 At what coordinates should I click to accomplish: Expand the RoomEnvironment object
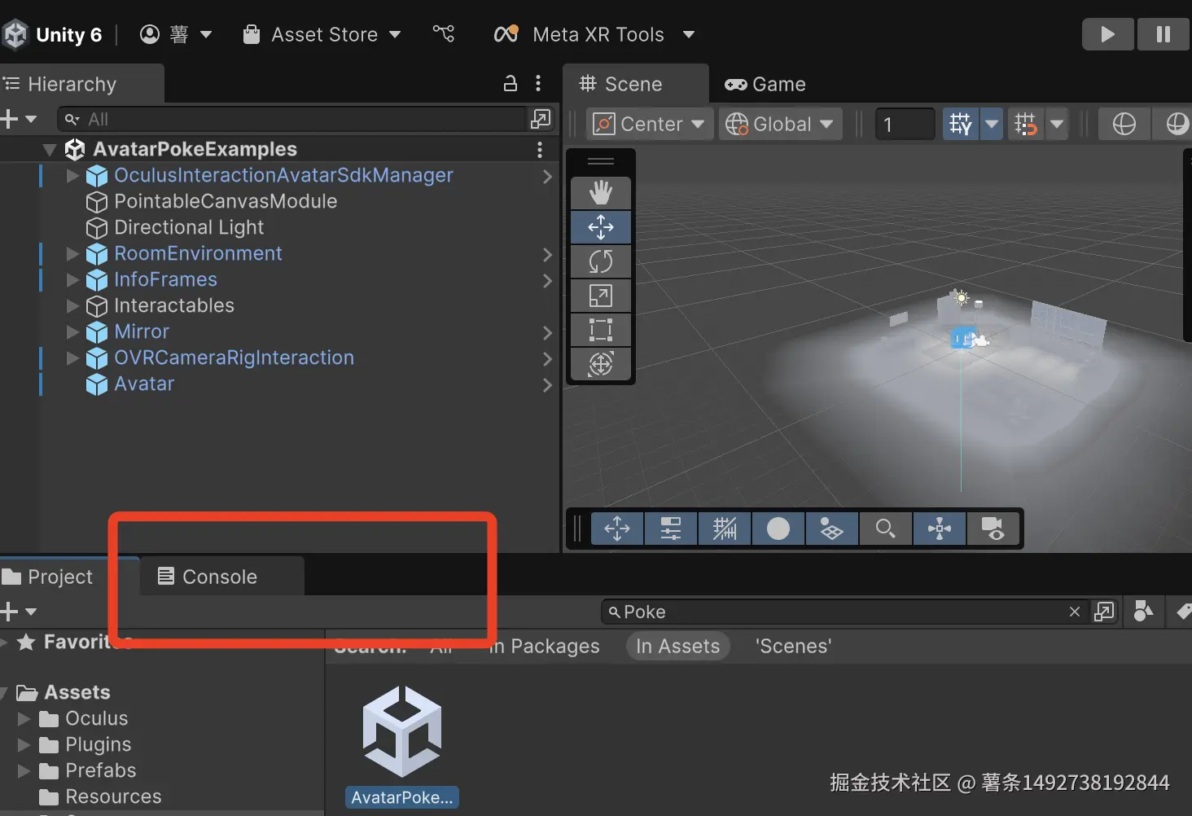(72, 254)
